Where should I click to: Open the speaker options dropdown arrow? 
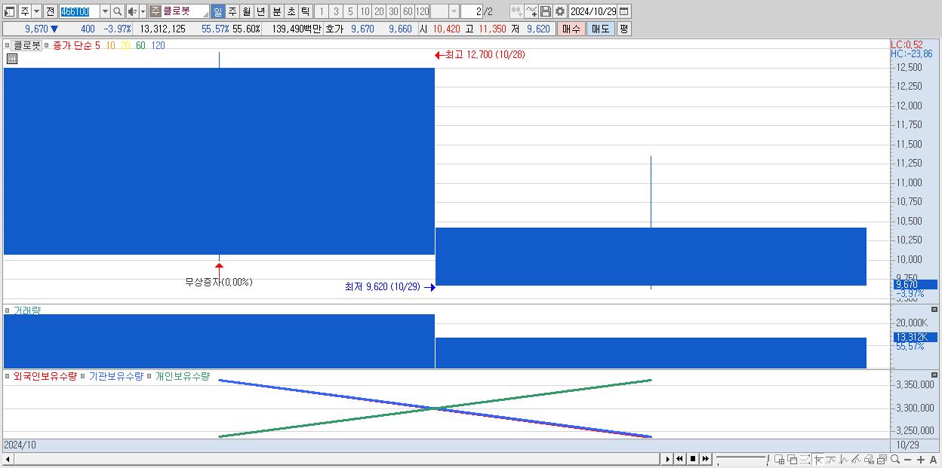143,11
